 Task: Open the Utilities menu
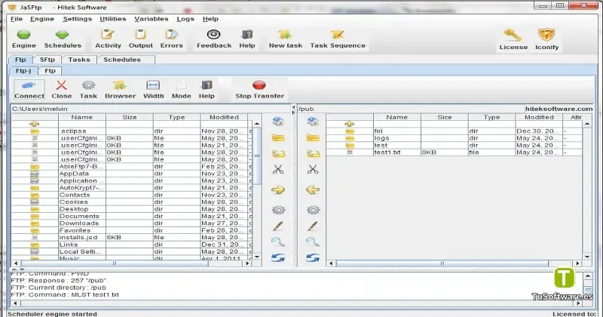tap(112, 19)
